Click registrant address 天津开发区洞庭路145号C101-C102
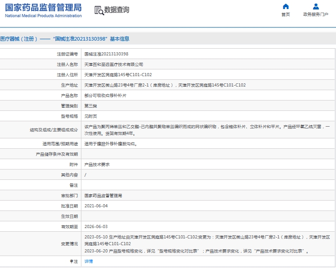This screenshot has height=270, width=336. pos(118,74)
